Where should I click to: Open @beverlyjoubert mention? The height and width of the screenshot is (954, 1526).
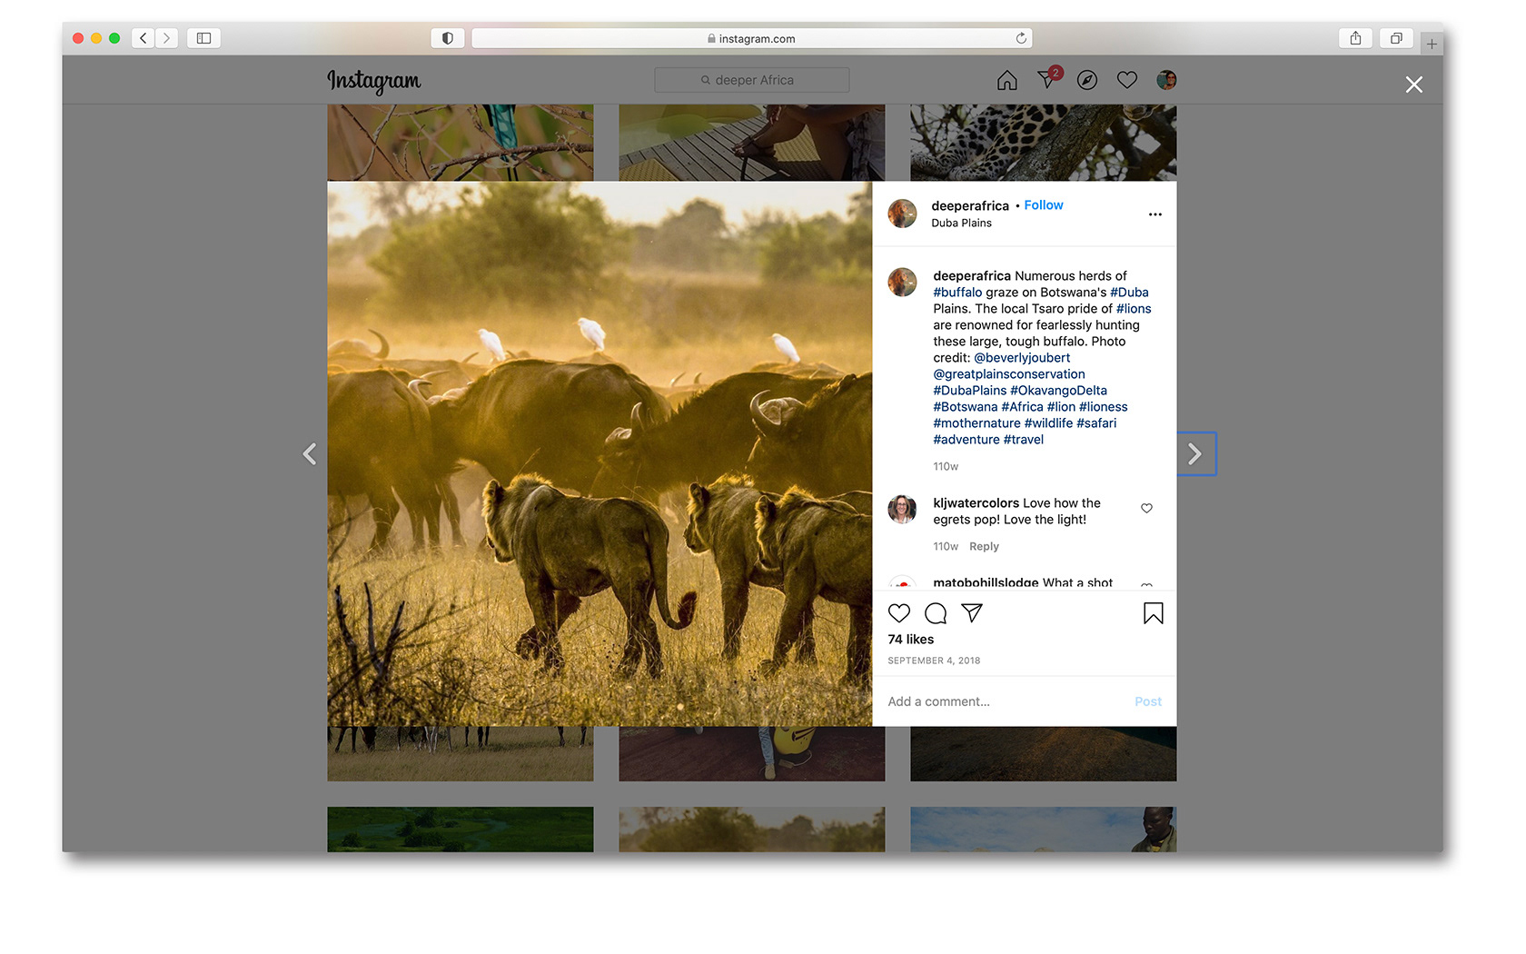click(1022, 358)
